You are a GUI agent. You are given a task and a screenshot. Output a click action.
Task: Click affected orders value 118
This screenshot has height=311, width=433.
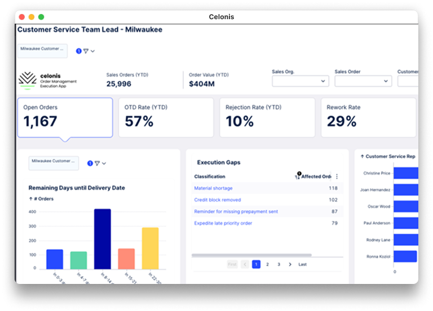click(333, 188)
